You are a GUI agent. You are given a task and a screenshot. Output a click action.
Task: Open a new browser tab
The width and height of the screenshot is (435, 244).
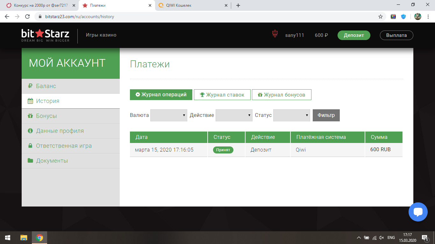[x=238, y=5]
